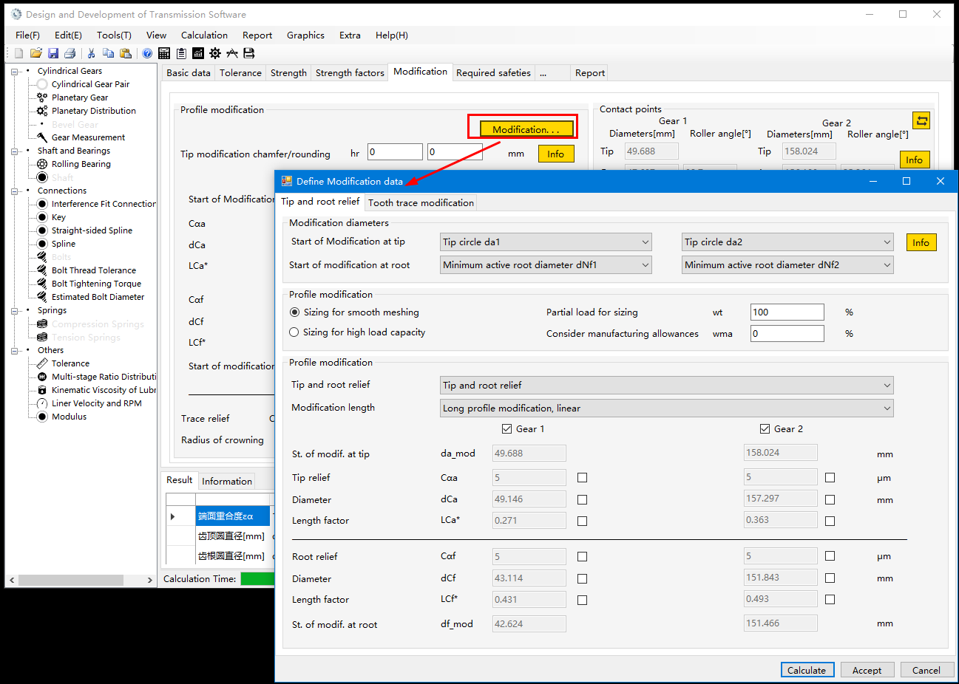
Task: Collapse the Others tree node
Action: tap(14, 351)
